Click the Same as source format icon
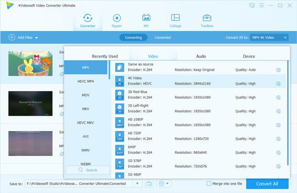 pyautogui.click(x=119, y=67)
